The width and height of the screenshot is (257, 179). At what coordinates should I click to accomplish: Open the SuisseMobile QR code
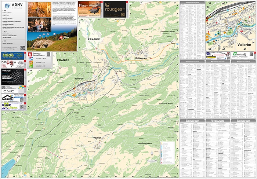pos(48,54)
